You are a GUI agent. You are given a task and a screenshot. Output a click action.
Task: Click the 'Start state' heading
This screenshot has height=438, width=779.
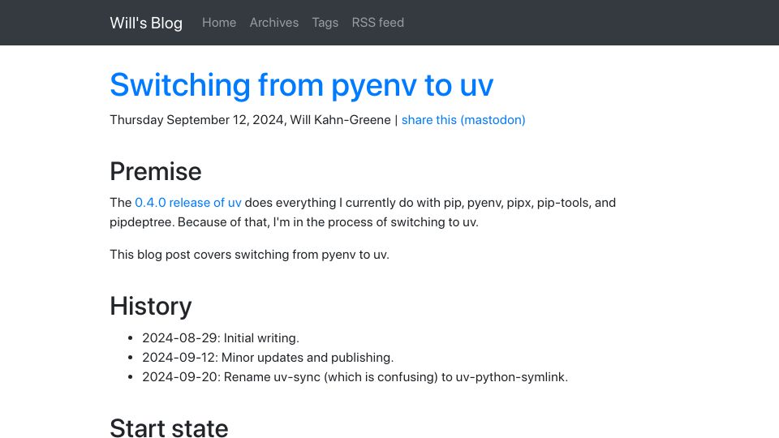tap(169, 428)
